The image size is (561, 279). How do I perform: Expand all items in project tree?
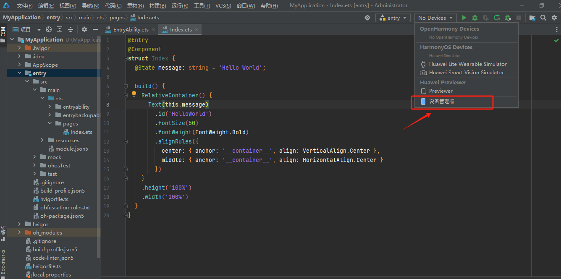[x=60, y=29]
